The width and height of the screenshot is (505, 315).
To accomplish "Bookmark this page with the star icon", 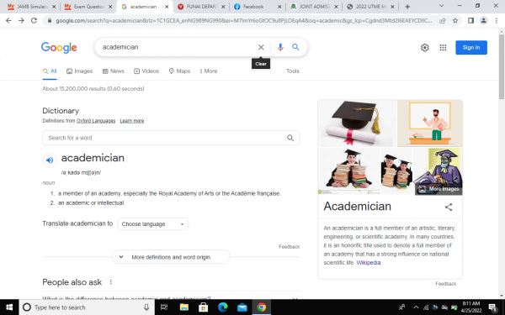I will pyautogui.click(x=455, y=20).
